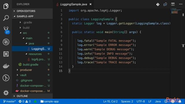Click the master branch indicator
Image resolution: width=185 pixels, height=104 pixels.
[x=10, y=101]
